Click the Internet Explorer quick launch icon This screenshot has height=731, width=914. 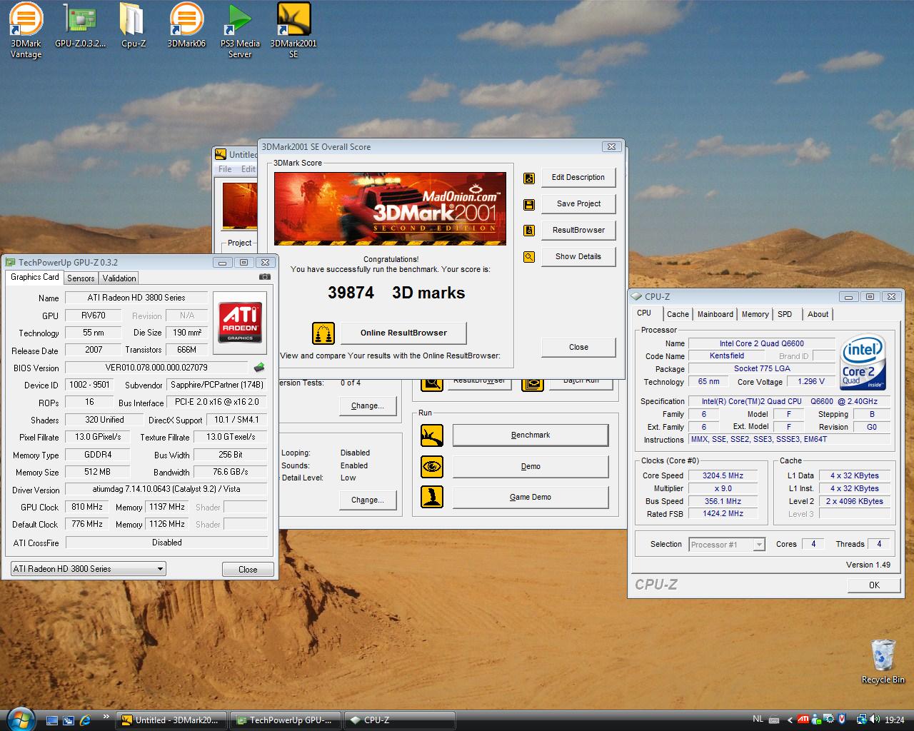[x=86, y=720]
